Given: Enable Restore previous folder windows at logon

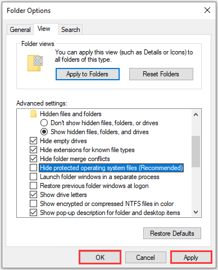Looking at the screenshot, I should click(x=33, y=186).
